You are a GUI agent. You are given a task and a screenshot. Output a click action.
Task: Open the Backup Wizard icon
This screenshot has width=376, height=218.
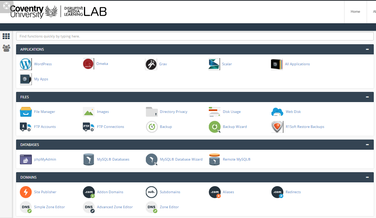[215, 127]
